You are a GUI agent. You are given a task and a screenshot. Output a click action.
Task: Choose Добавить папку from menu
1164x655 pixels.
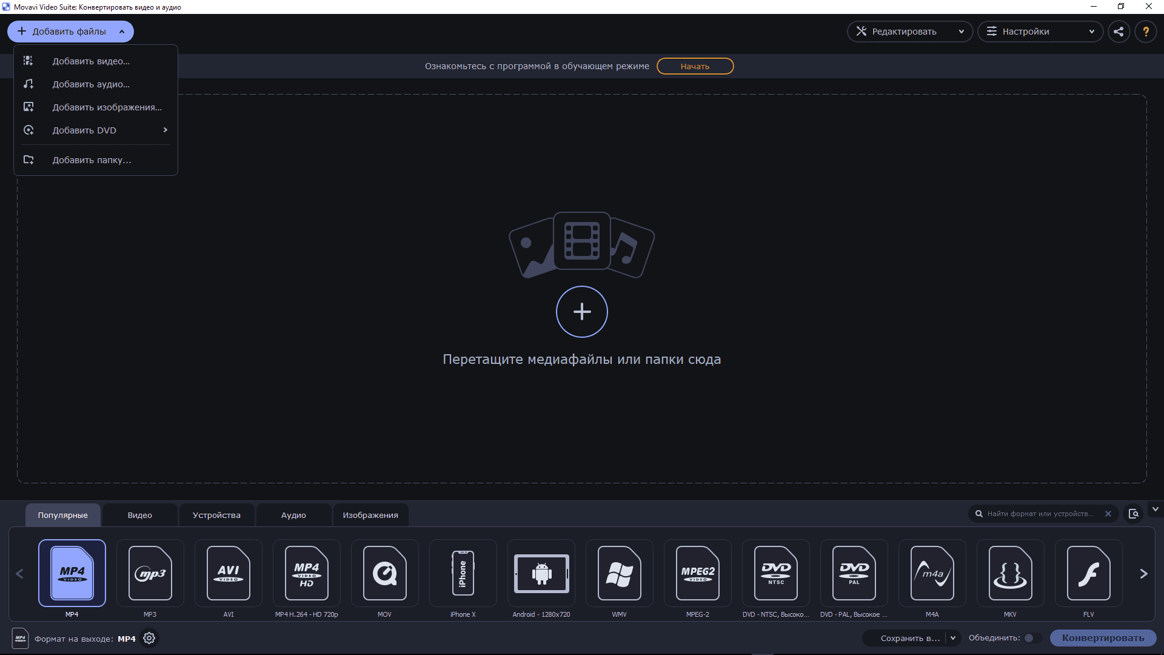(x=96, y=160)
